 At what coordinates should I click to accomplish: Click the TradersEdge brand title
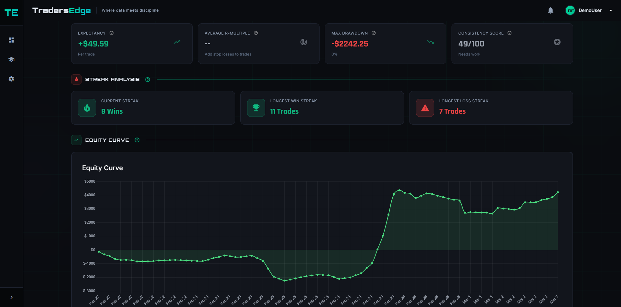point(61,10)
